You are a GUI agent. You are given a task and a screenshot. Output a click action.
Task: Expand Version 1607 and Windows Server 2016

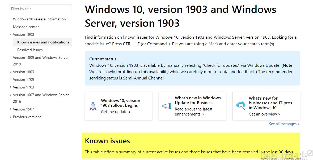(x=11, y=95)
